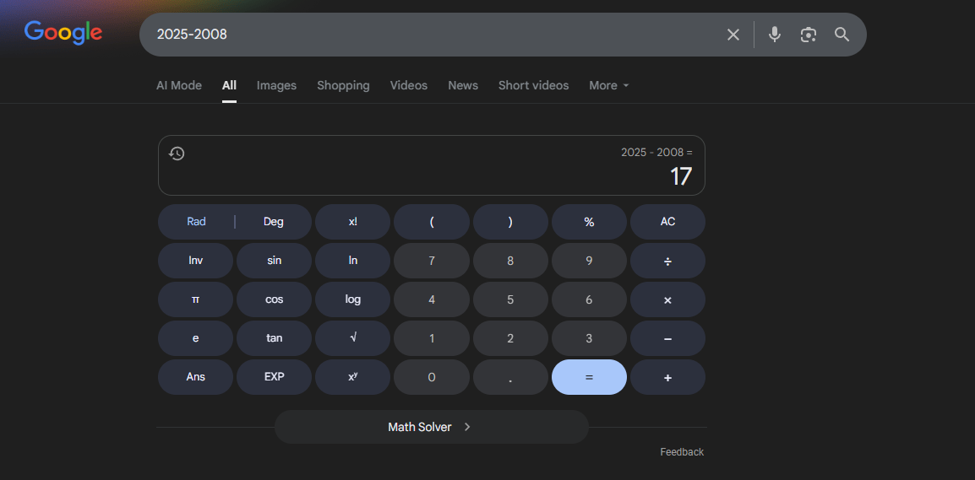Tap the x to the power y key

pos(352,377)
